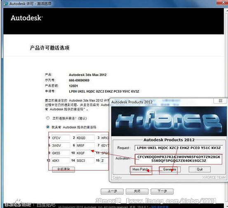Click the product name 'Autodesk 3ds Max 2012'
Screen dimensions: 228x208
click(x=88, y=75)
